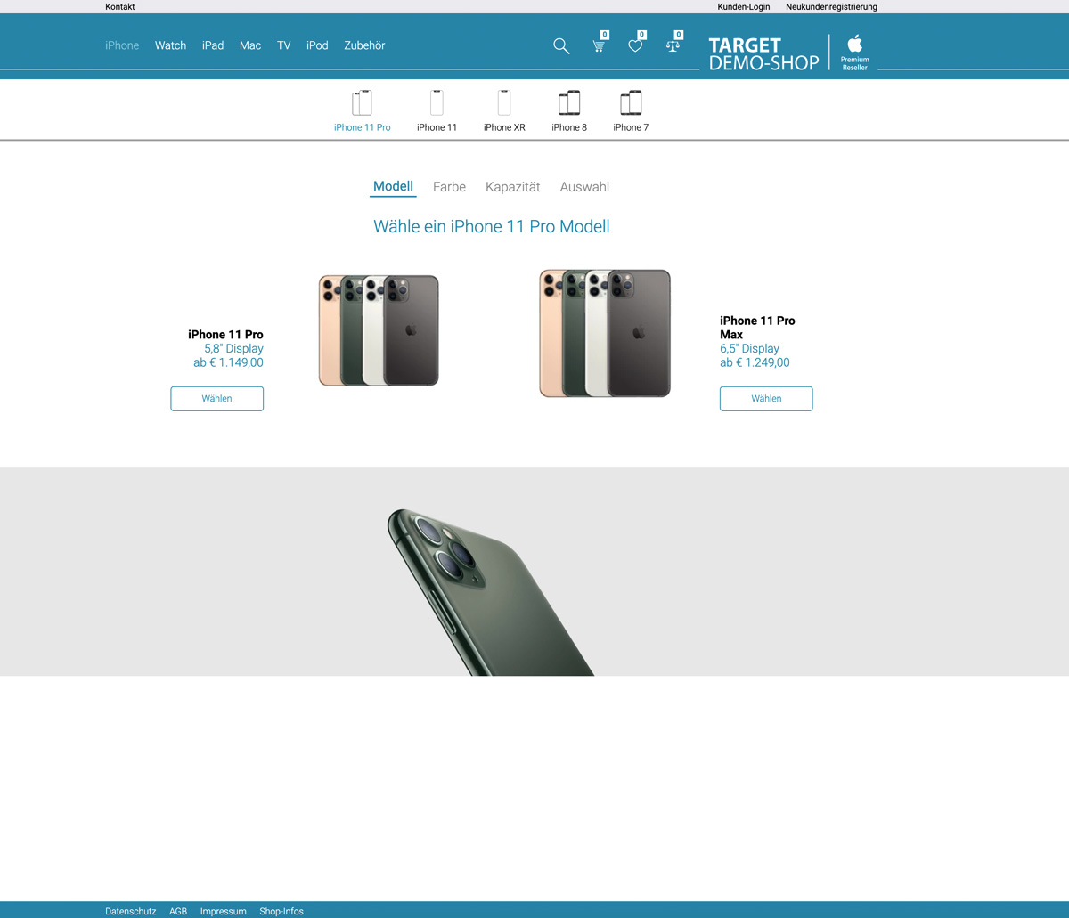Image resolution: width=1069 pixels, height=918 pixels.
Task: Click the Target Demo-Shop logo
Action: [763, 53]
